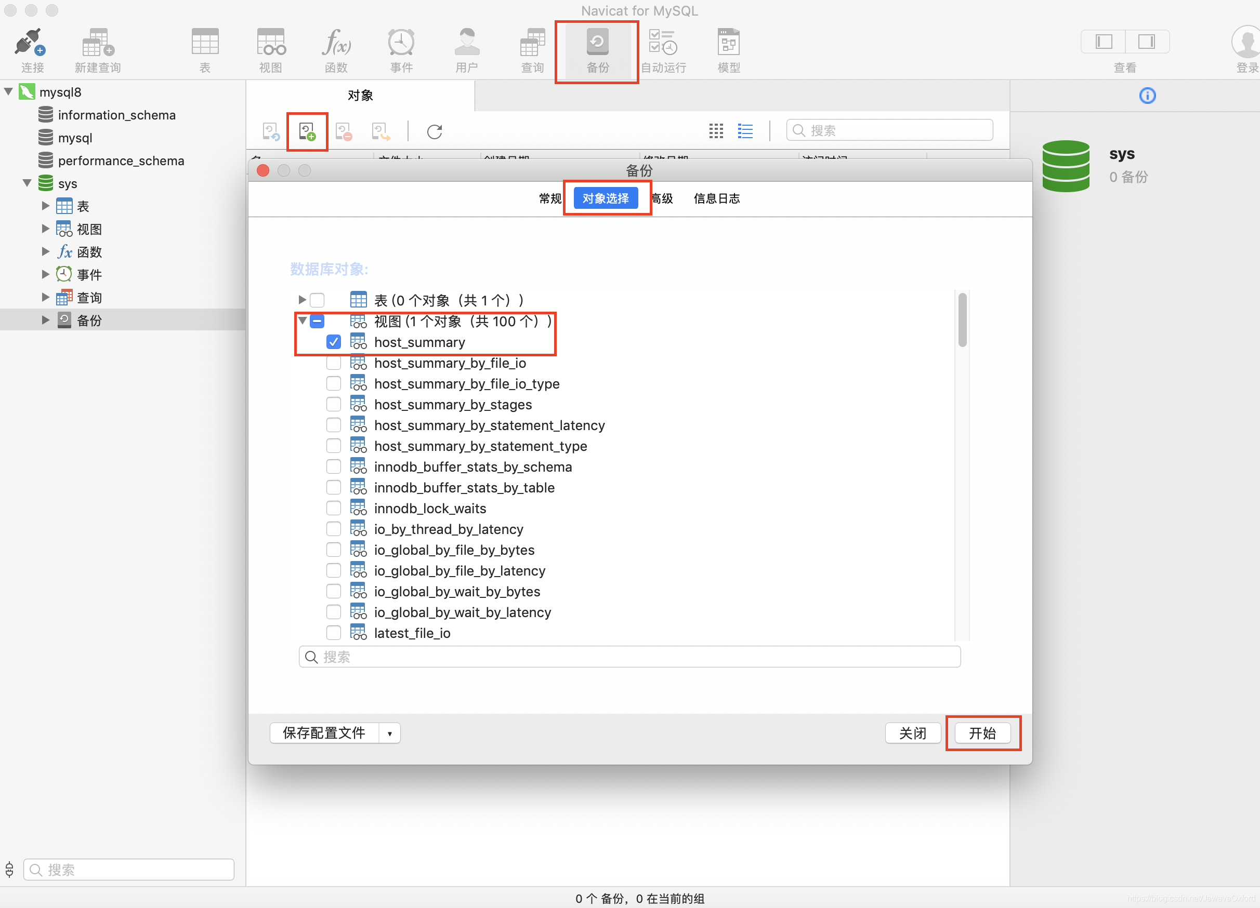
Task: Click the 开始 start button
Action: tap(982, 733)
